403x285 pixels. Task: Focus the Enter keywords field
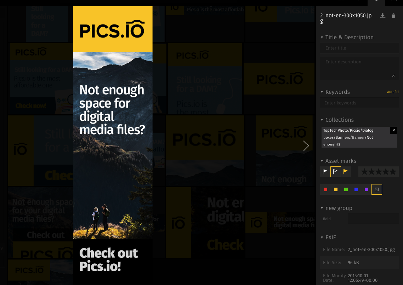pyautogui.click(x=359, y=103)
